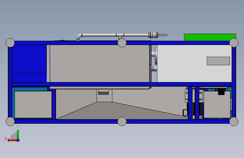Select the light gray cabinet on the right
The height and width of the screenshot is (158, 244).
pos(194,64)
